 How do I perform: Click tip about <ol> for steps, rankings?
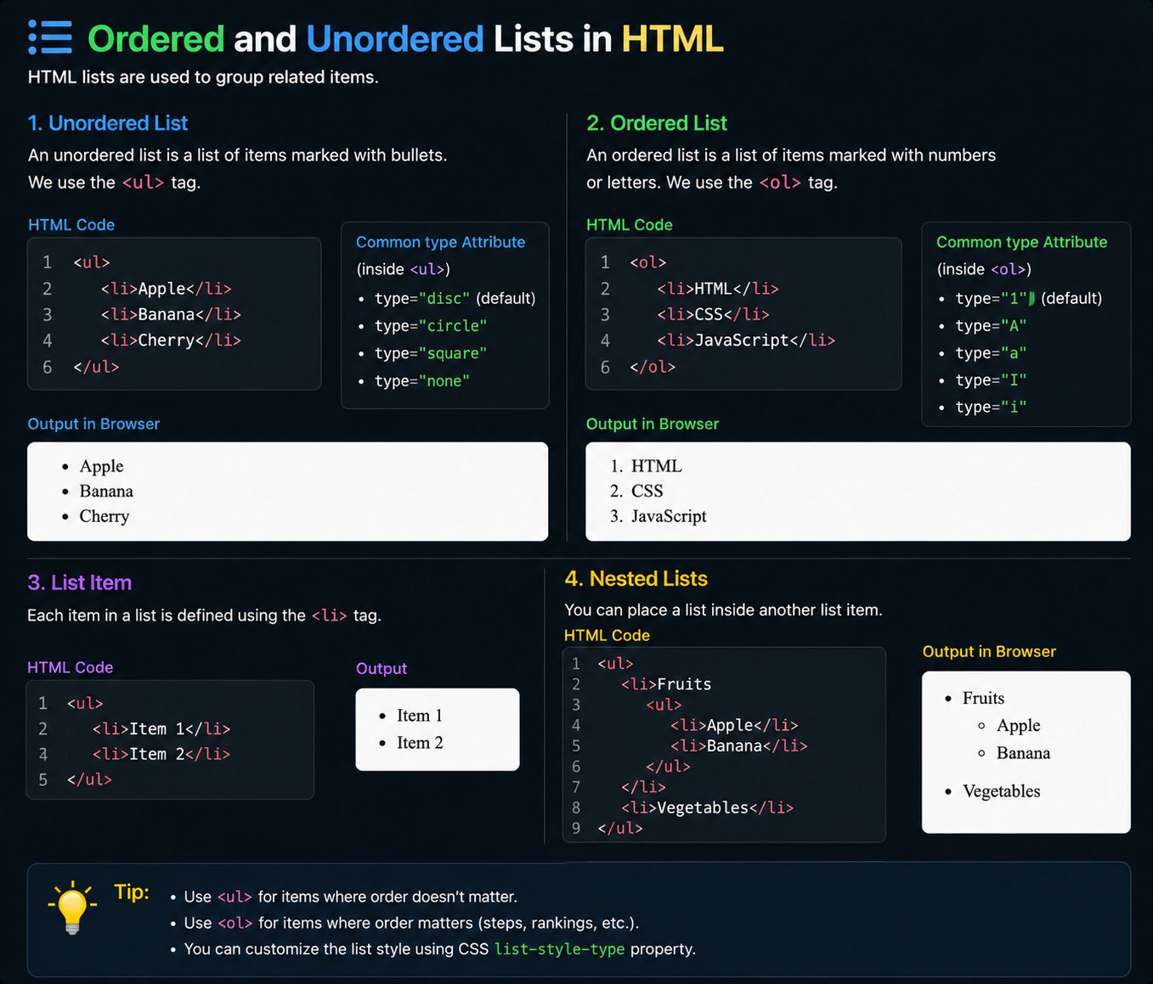(x=411, y=923)
